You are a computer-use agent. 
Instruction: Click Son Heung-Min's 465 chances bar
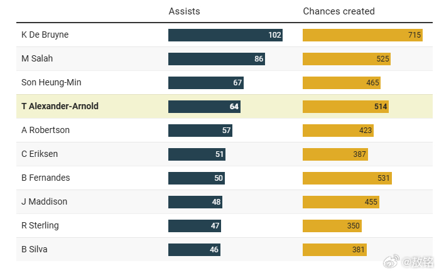pyautogui.click(x=342, y=83)
